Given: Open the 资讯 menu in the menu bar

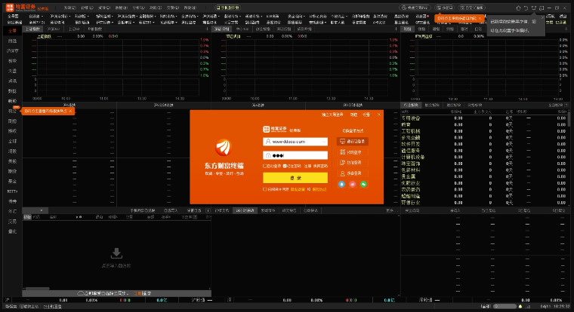Looking at the screenshot, I should [104, 8].
